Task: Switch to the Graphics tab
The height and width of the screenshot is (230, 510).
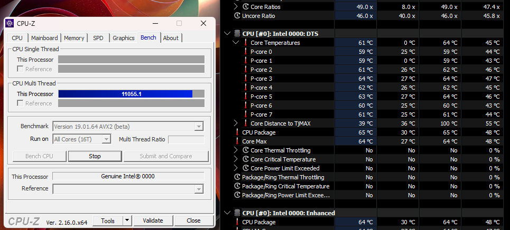Action: coord(124,38)
